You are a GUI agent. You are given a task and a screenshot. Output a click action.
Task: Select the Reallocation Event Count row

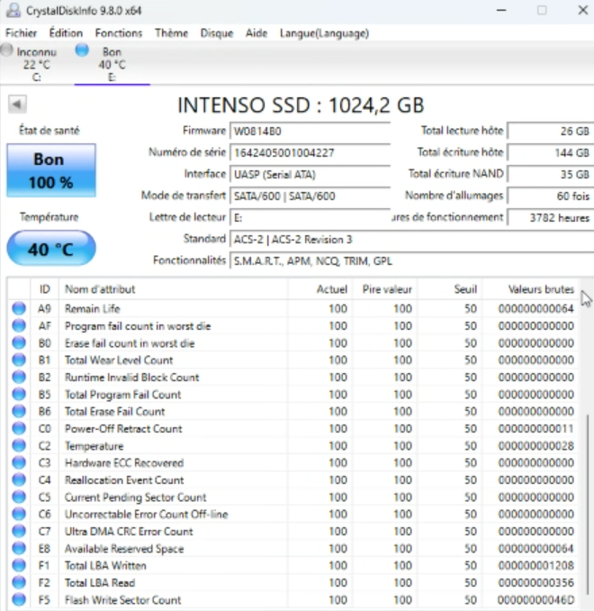coord(124,480)
